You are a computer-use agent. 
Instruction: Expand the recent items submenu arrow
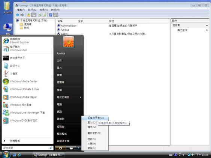point(80,97)
